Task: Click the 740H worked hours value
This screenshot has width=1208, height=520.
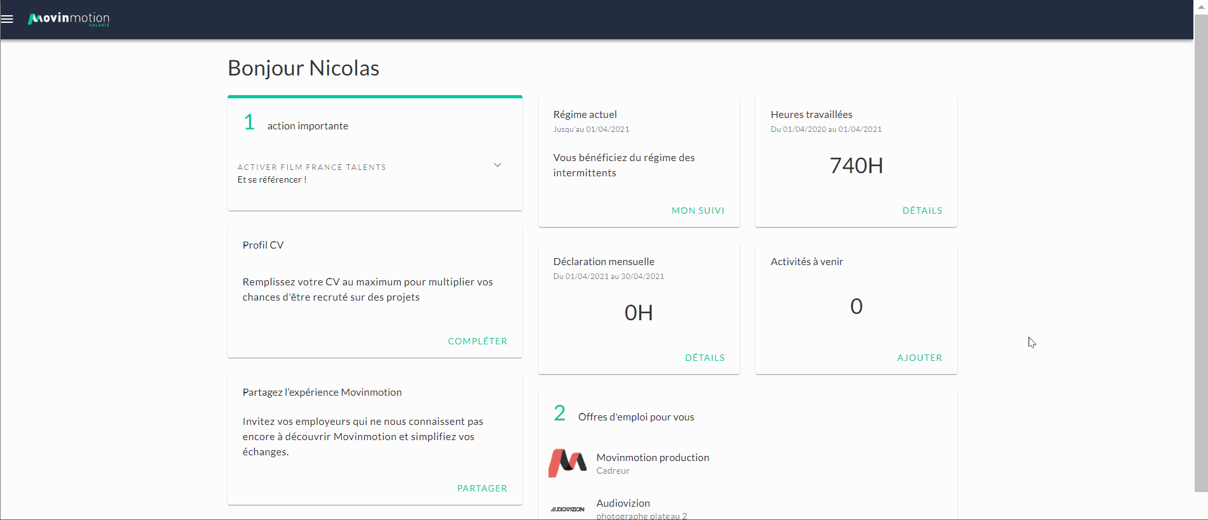Action: (856, 166)
